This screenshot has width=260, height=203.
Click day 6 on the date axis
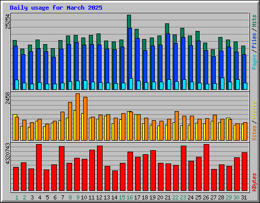pyautogui.click(x=55, y=197)
